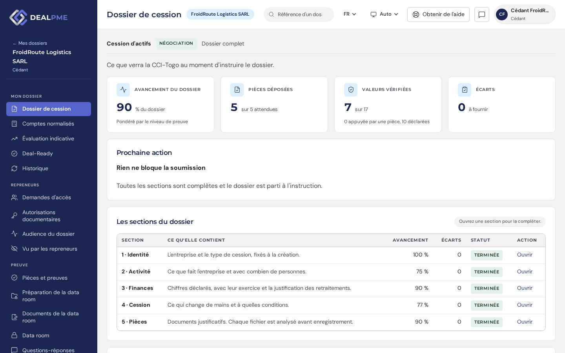Click the Avancement du dossier pulse icon
Image resolution: width=565 pixels, height=353 pixels.
tap(123, 90)
